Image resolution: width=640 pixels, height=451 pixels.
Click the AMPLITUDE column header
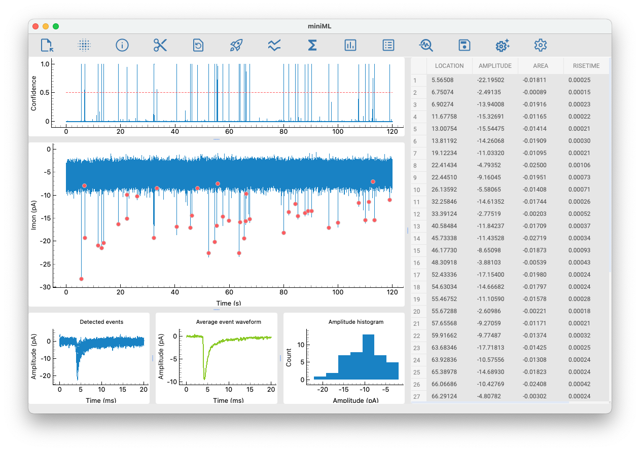coord(495,66)
